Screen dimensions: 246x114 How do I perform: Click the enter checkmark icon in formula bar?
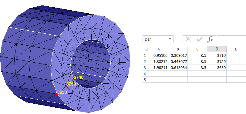[199, 39]
